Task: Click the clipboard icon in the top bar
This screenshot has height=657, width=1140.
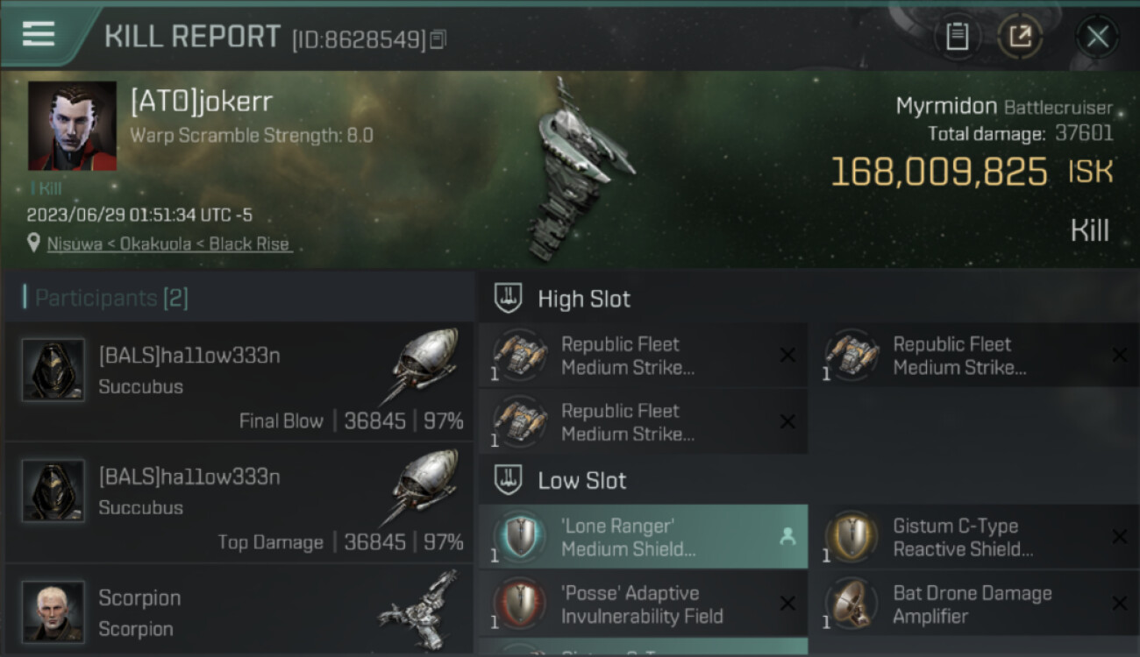Action: (957, 37)
